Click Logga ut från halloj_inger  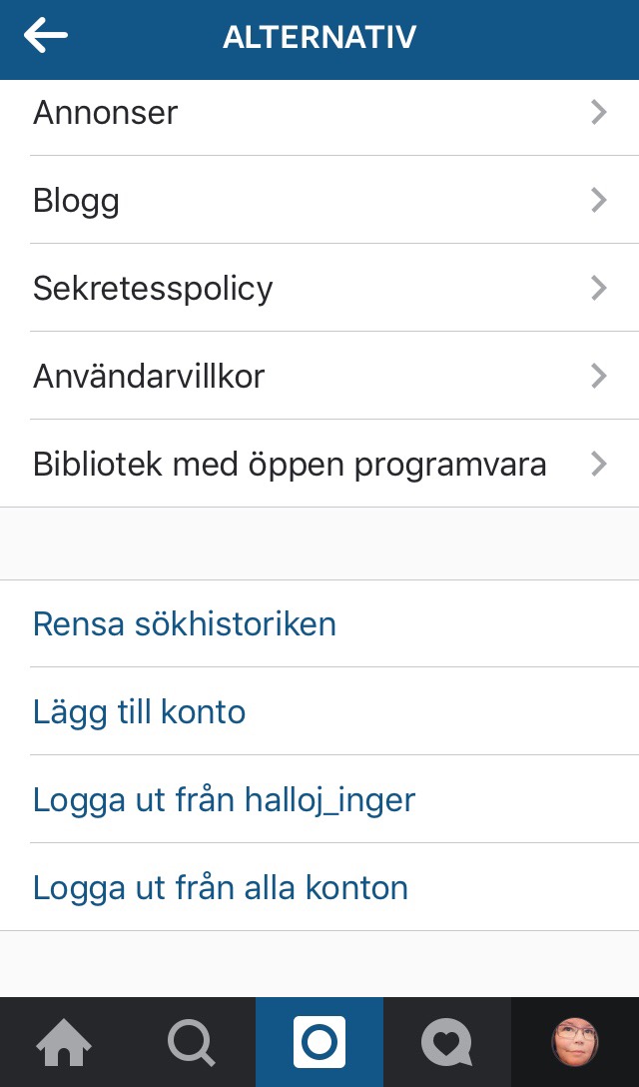coord(224,800)
